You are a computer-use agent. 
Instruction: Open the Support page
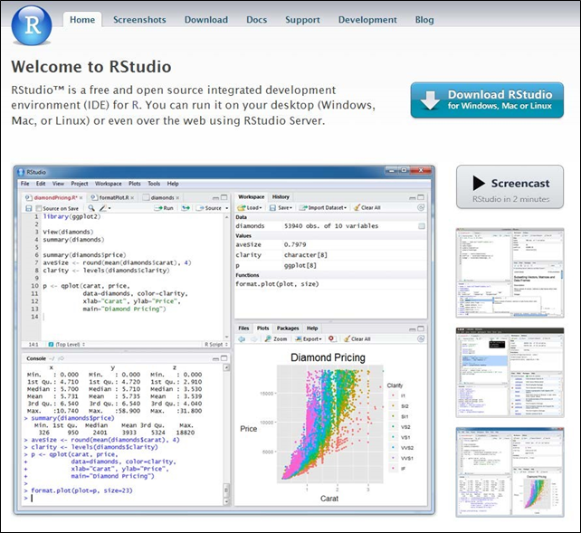302,20
